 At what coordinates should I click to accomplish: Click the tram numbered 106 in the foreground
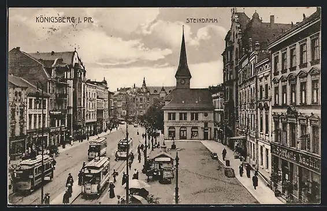(x=95, y=176)
